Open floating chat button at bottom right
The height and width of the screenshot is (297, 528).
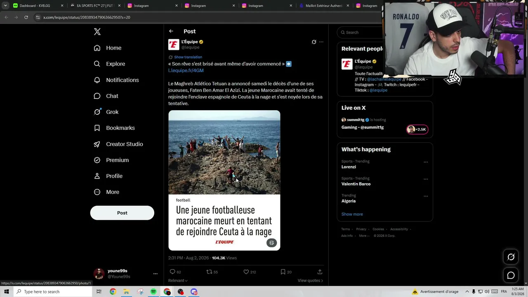[x=511, y=275]
